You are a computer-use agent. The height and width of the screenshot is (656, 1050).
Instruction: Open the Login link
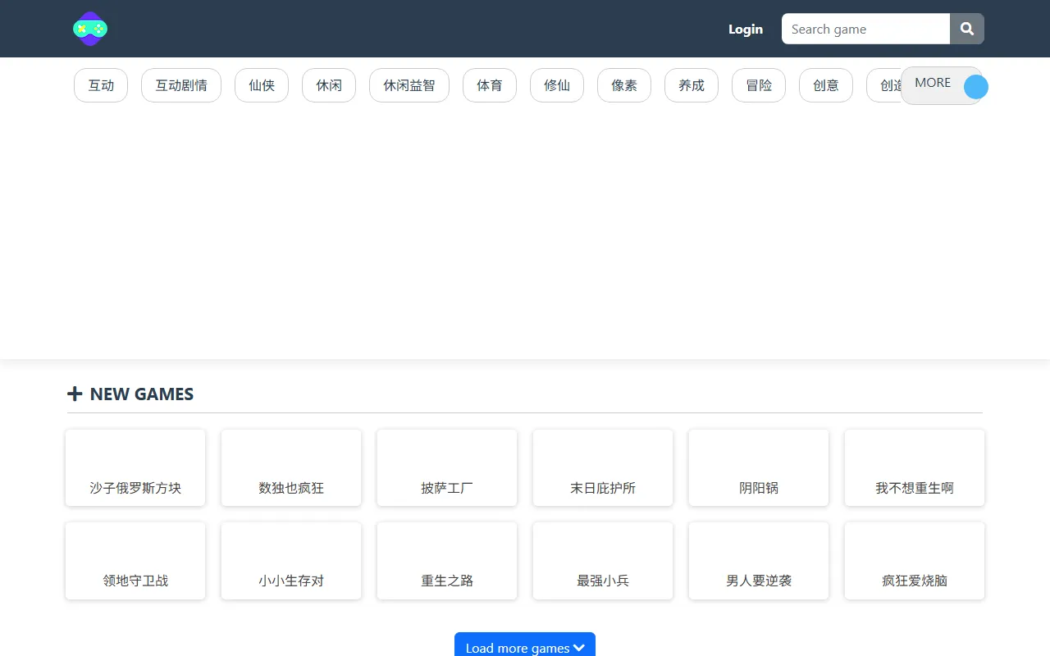tap(745, 29)
